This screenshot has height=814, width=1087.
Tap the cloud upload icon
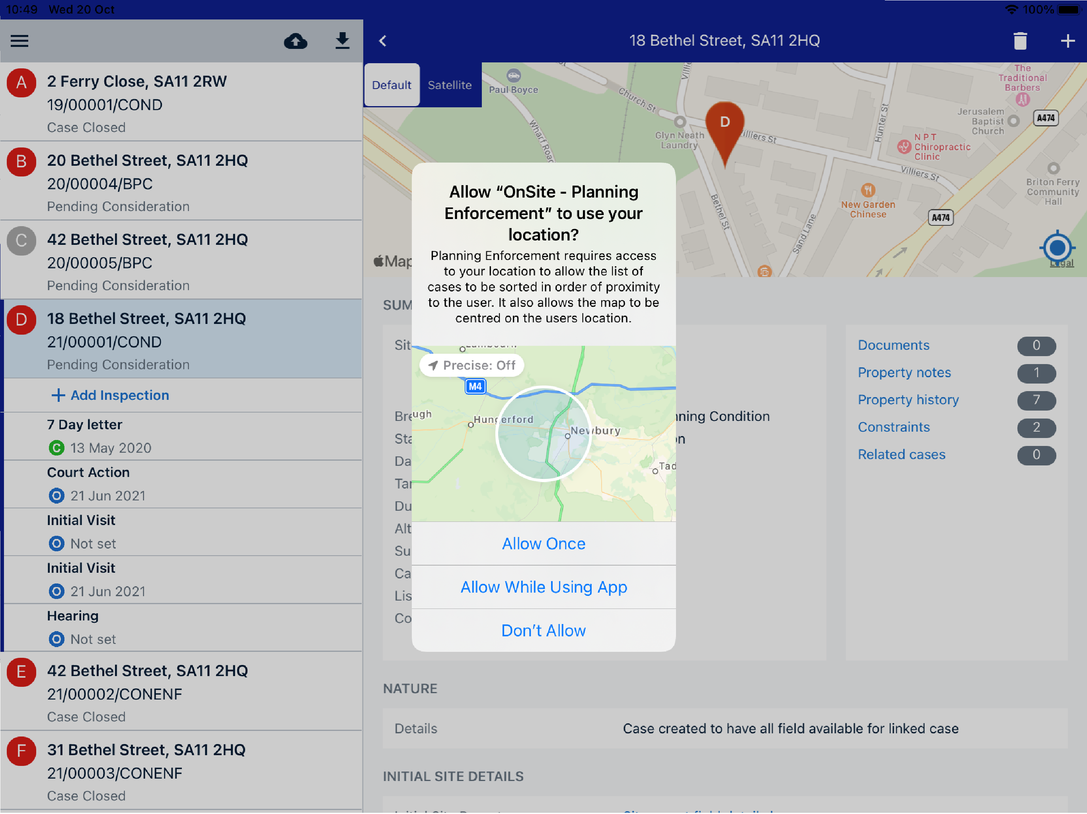point(295,41)
